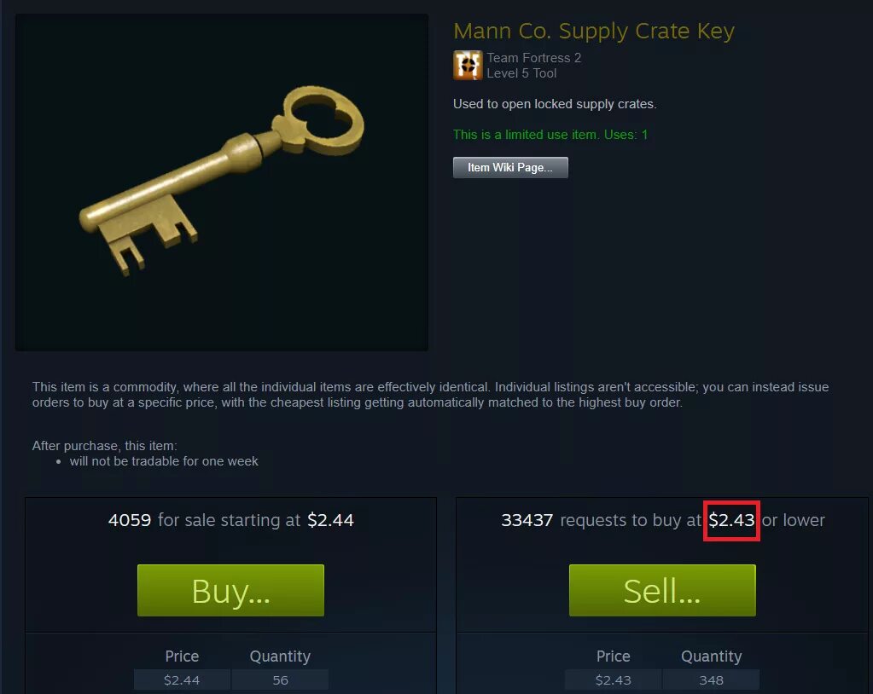Viewport: 873px width, 694px height.
Task: Click the Price header in the sale table
Action: coord(182,656)
